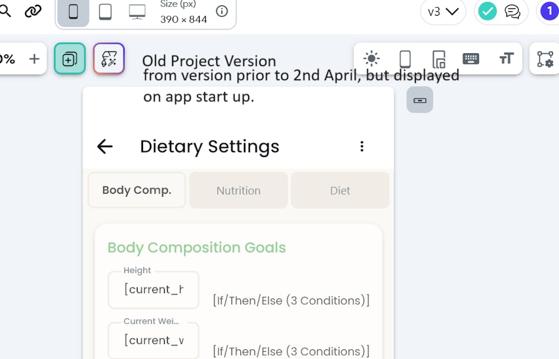Click the add widget copy icon

pyautogui.click(x=70, y=59)
